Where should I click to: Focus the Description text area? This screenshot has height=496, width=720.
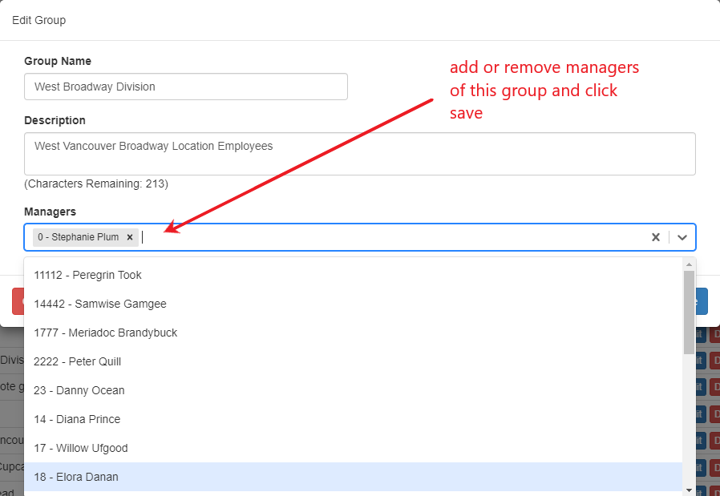pos(359,154)
